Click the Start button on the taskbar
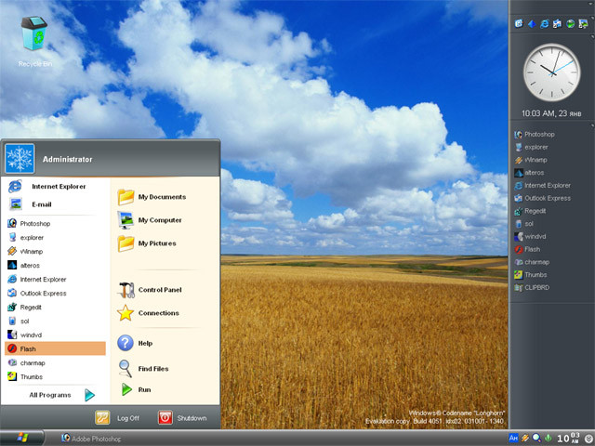The image size is (595, 446). click(x=22, y=438)
